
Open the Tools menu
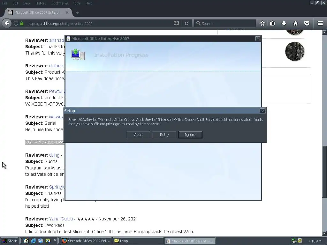click(77, 3)
